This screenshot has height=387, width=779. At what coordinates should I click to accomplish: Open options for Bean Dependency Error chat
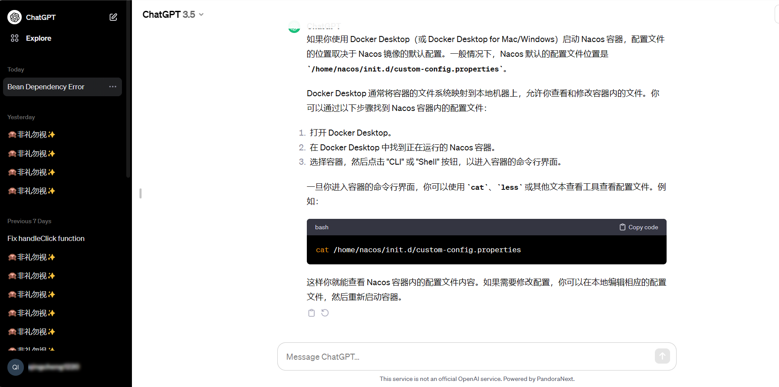(113, 87)
